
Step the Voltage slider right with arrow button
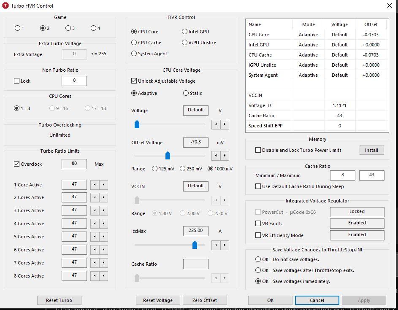225,124
